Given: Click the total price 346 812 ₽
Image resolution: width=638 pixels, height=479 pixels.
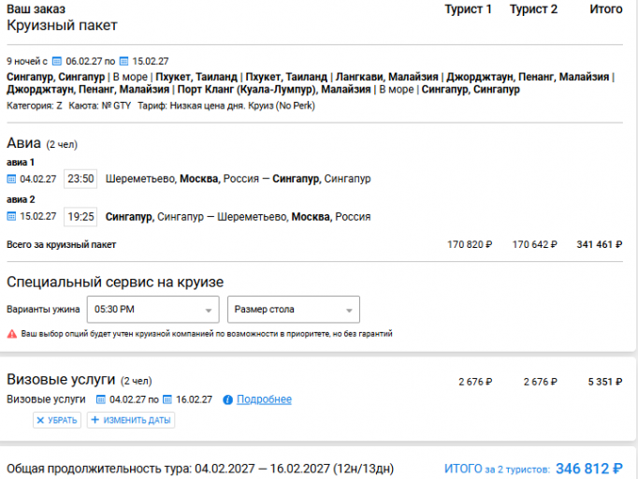Looking at the screenshot, I should 589,469.
